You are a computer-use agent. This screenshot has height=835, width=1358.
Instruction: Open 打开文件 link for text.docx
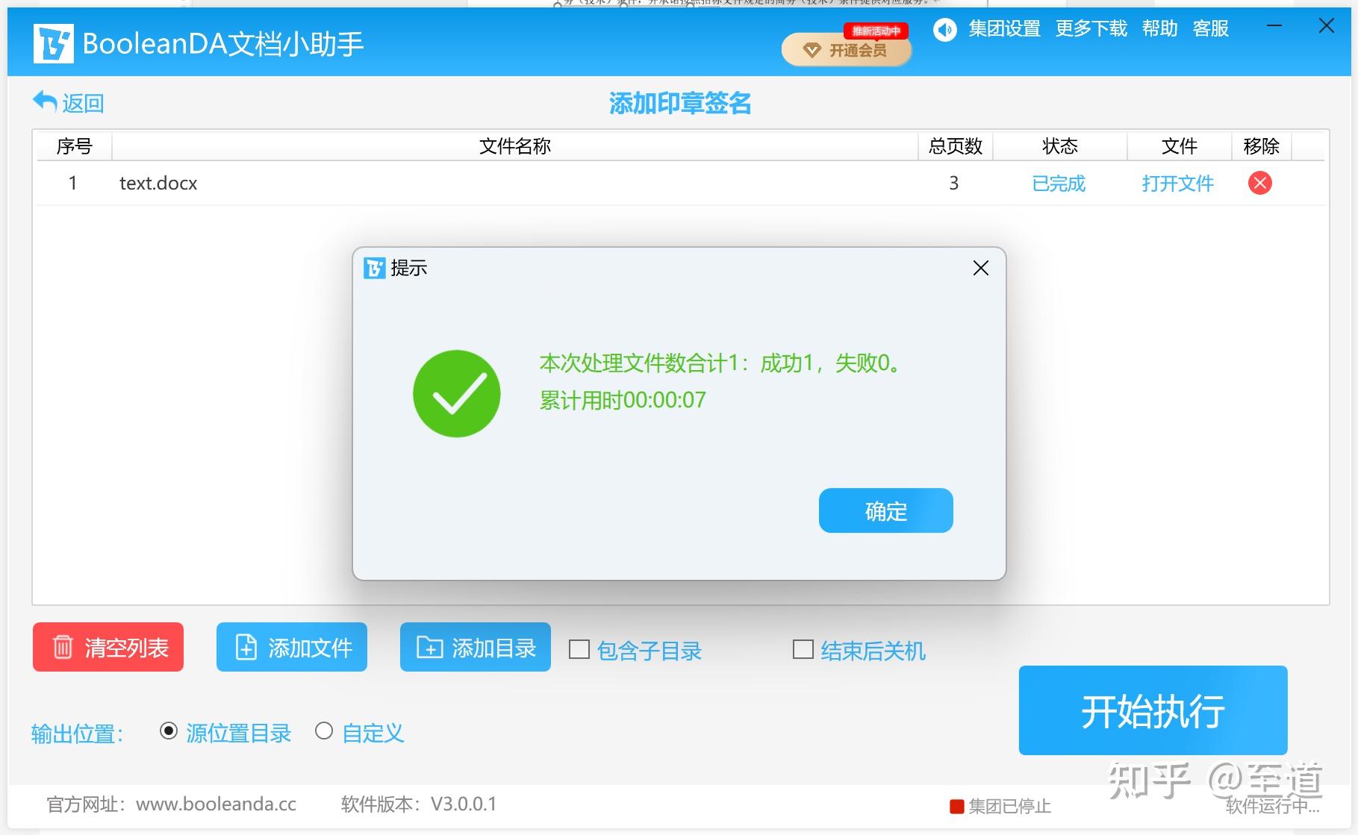pyautogui.click(x=1177, y=184)
